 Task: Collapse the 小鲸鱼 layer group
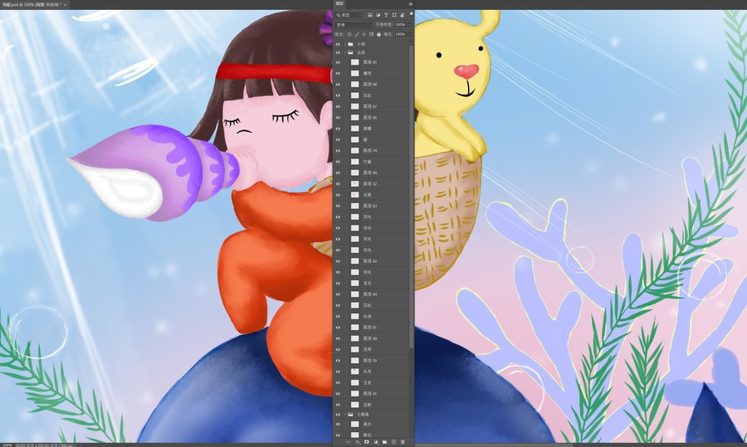(345, 415)
